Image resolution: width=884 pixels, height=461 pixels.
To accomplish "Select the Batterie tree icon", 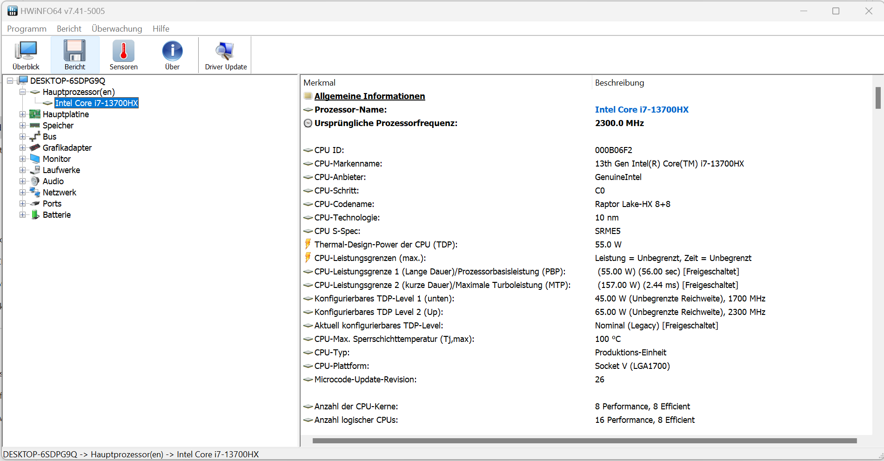I will click(35, 215).
